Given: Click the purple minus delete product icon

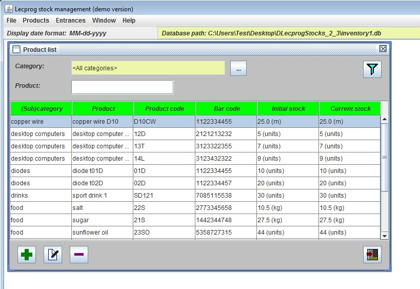Looking at the screenshot, I should point(78,255).
